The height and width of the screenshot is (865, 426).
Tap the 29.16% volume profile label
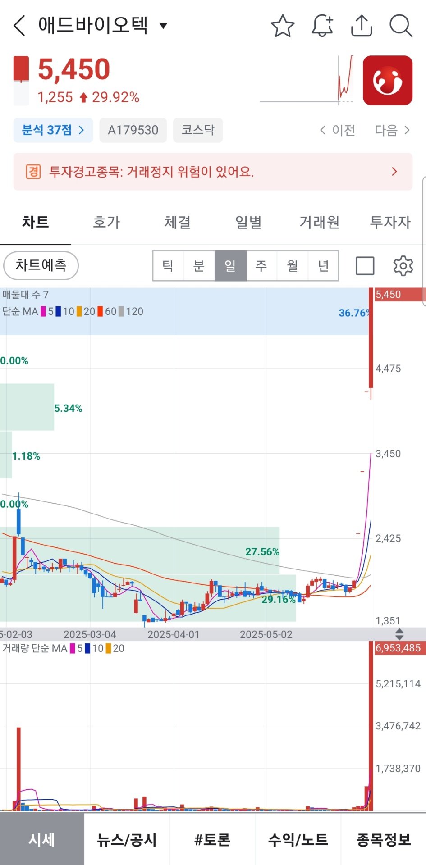pyautogui.click(x=279, y=599)
